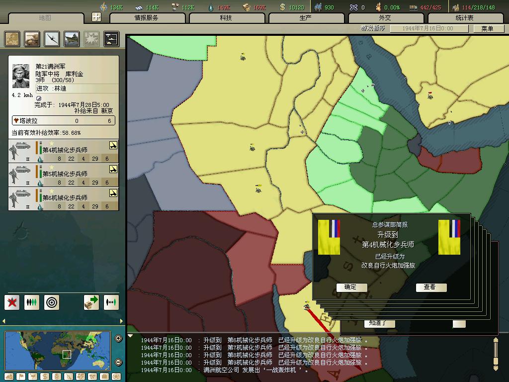Click the commander portrait of 库利金

[21, 76]
